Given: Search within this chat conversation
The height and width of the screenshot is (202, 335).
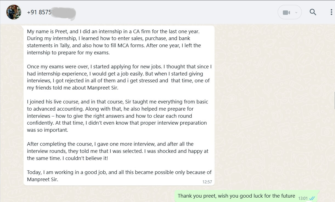Looking at the screenshot, I should pos(313,12).
